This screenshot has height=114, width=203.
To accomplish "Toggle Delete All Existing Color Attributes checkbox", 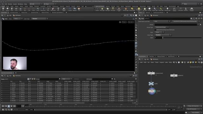I will pyautogui.click(x=155, y=30).
